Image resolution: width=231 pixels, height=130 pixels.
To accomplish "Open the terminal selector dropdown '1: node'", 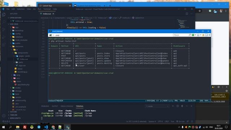I will [x=157, y=106].
